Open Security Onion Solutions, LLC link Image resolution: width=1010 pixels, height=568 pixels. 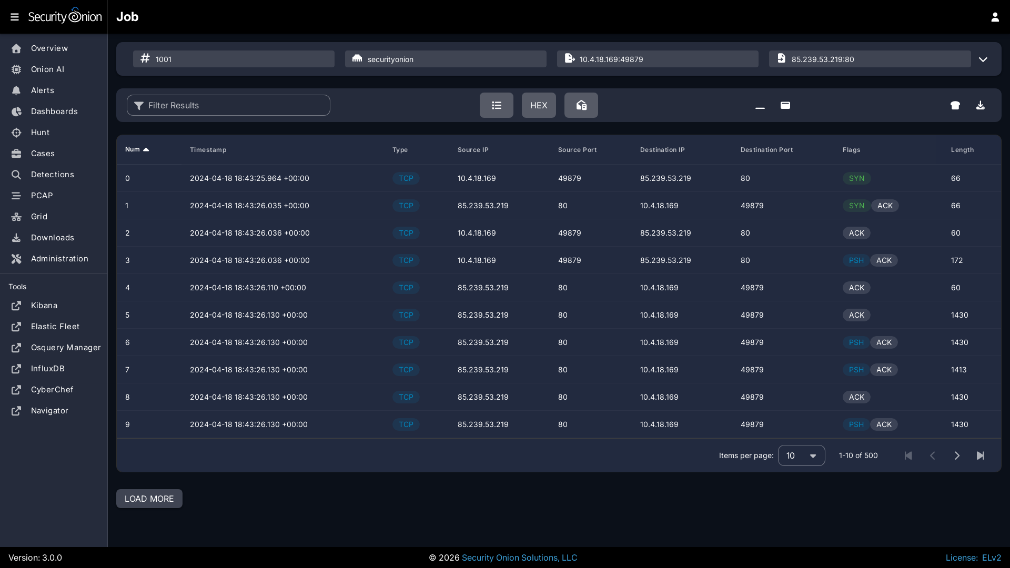pyautogui.click(x=519, y=557)
